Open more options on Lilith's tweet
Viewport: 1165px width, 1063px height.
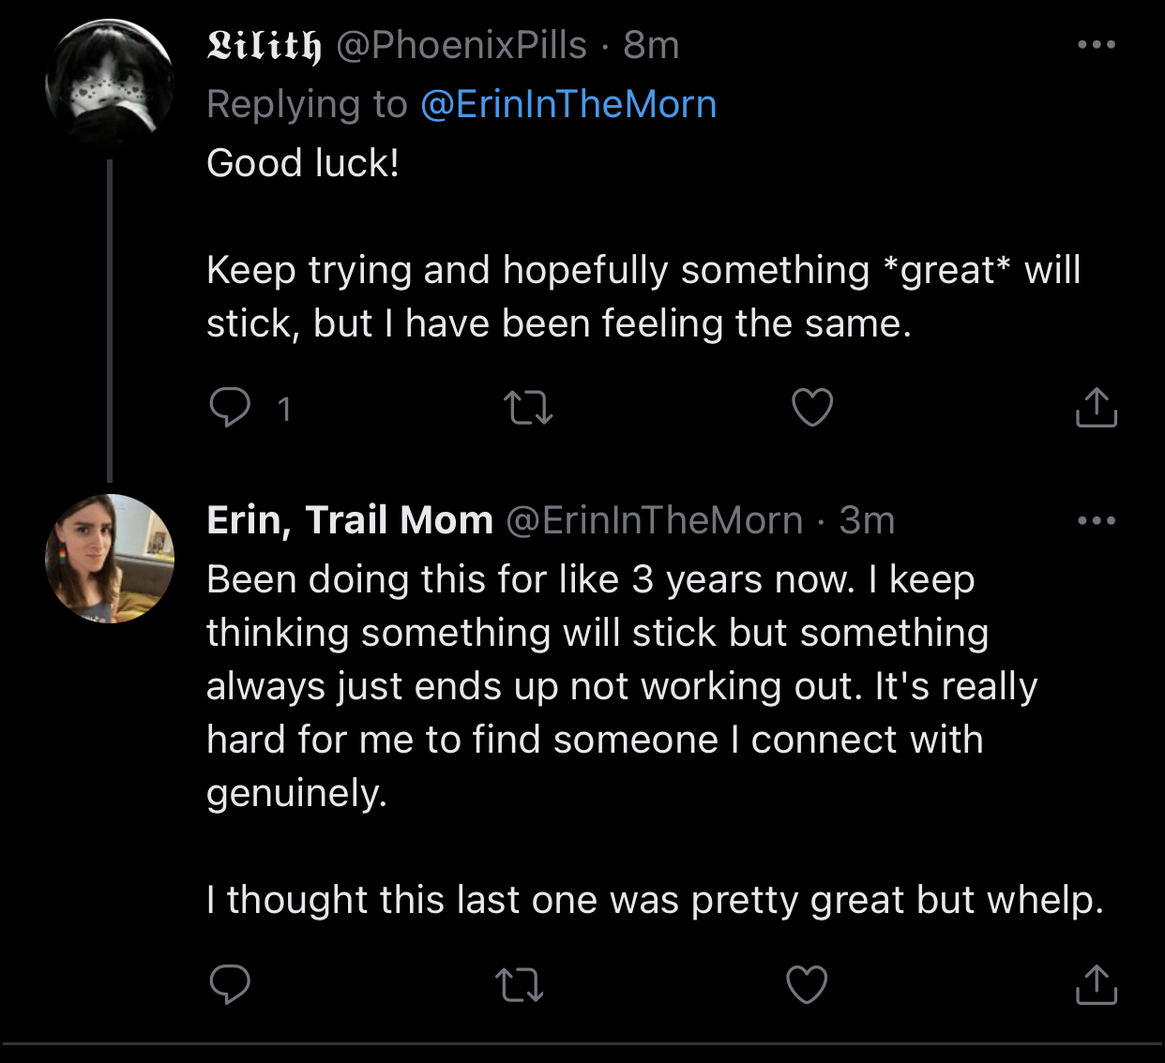1096,44
